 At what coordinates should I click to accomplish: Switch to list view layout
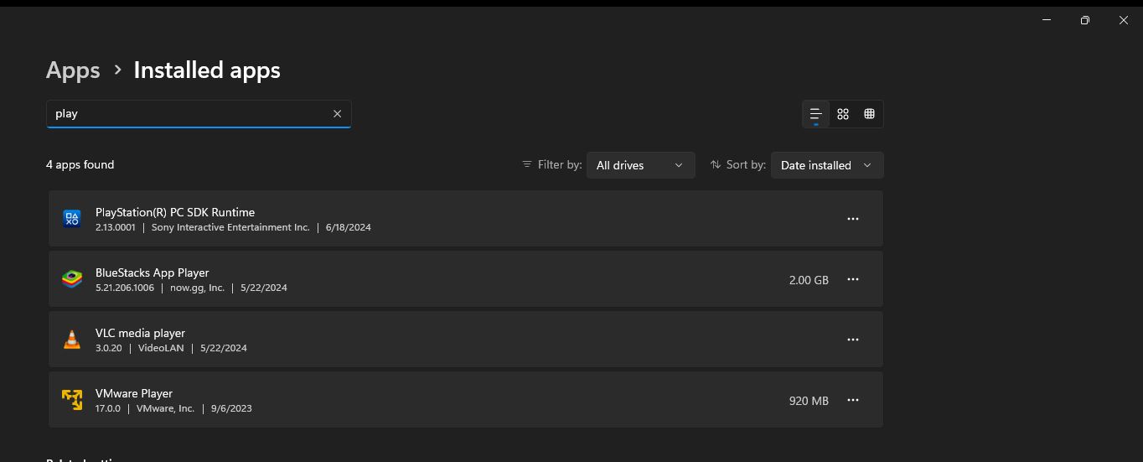(x=815, y=114)
